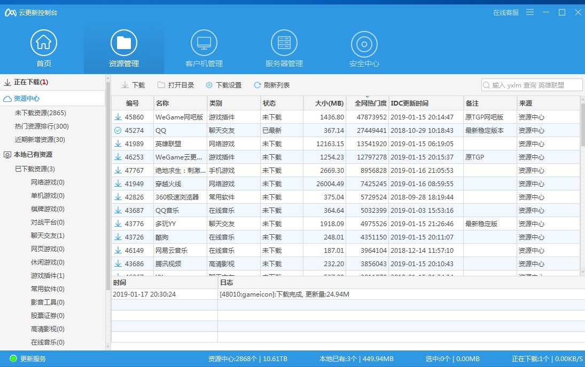Select 网络游戏(0) category

(48, 182)
